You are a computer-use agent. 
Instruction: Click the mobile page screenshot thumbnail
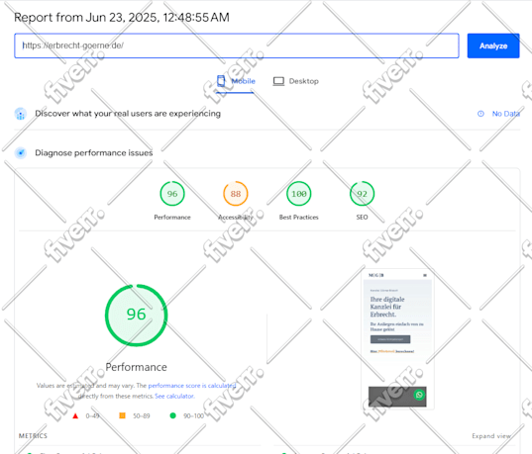[x=397, y=339]
